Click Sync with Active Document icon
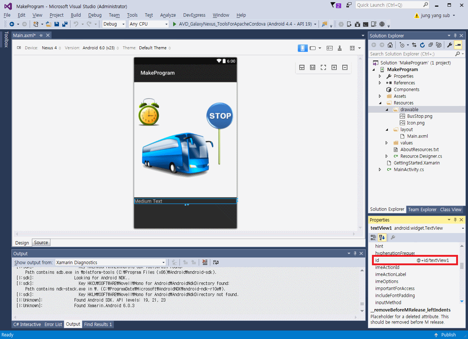The image size is (468, 339). point(414,45)
